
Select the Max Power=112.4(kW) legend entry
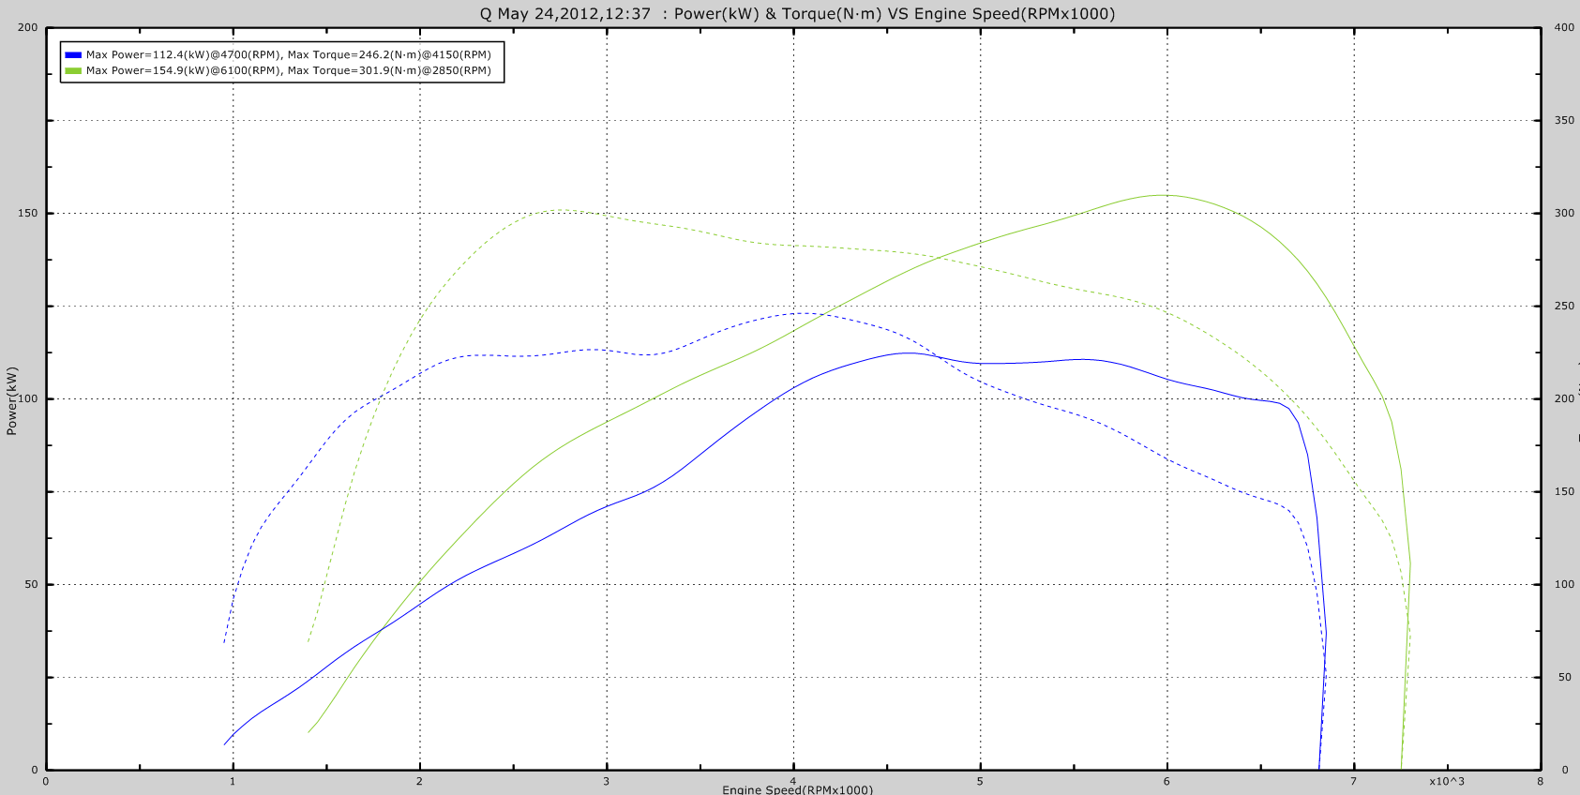[x=289, y=54]
